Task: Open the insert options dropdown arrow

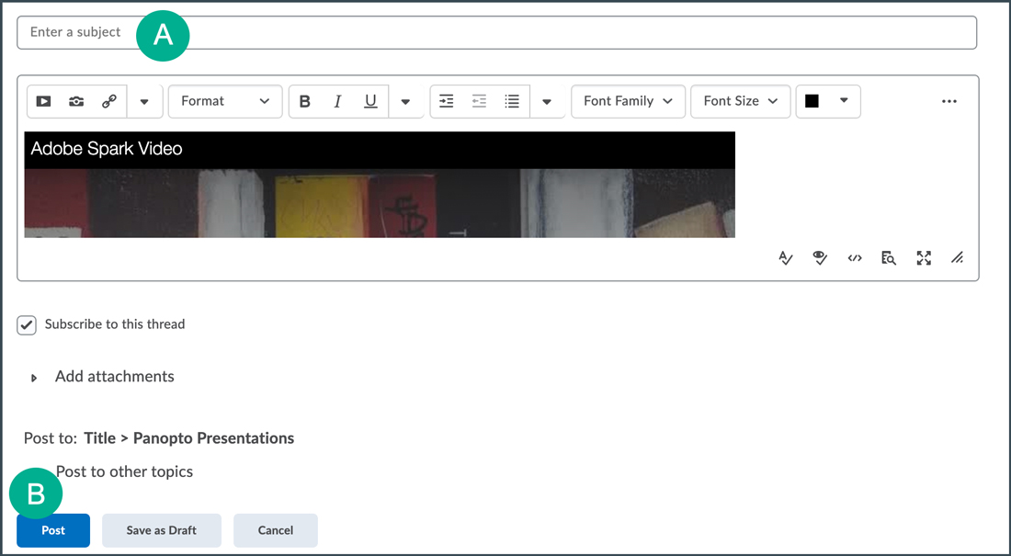Action: 144,102
